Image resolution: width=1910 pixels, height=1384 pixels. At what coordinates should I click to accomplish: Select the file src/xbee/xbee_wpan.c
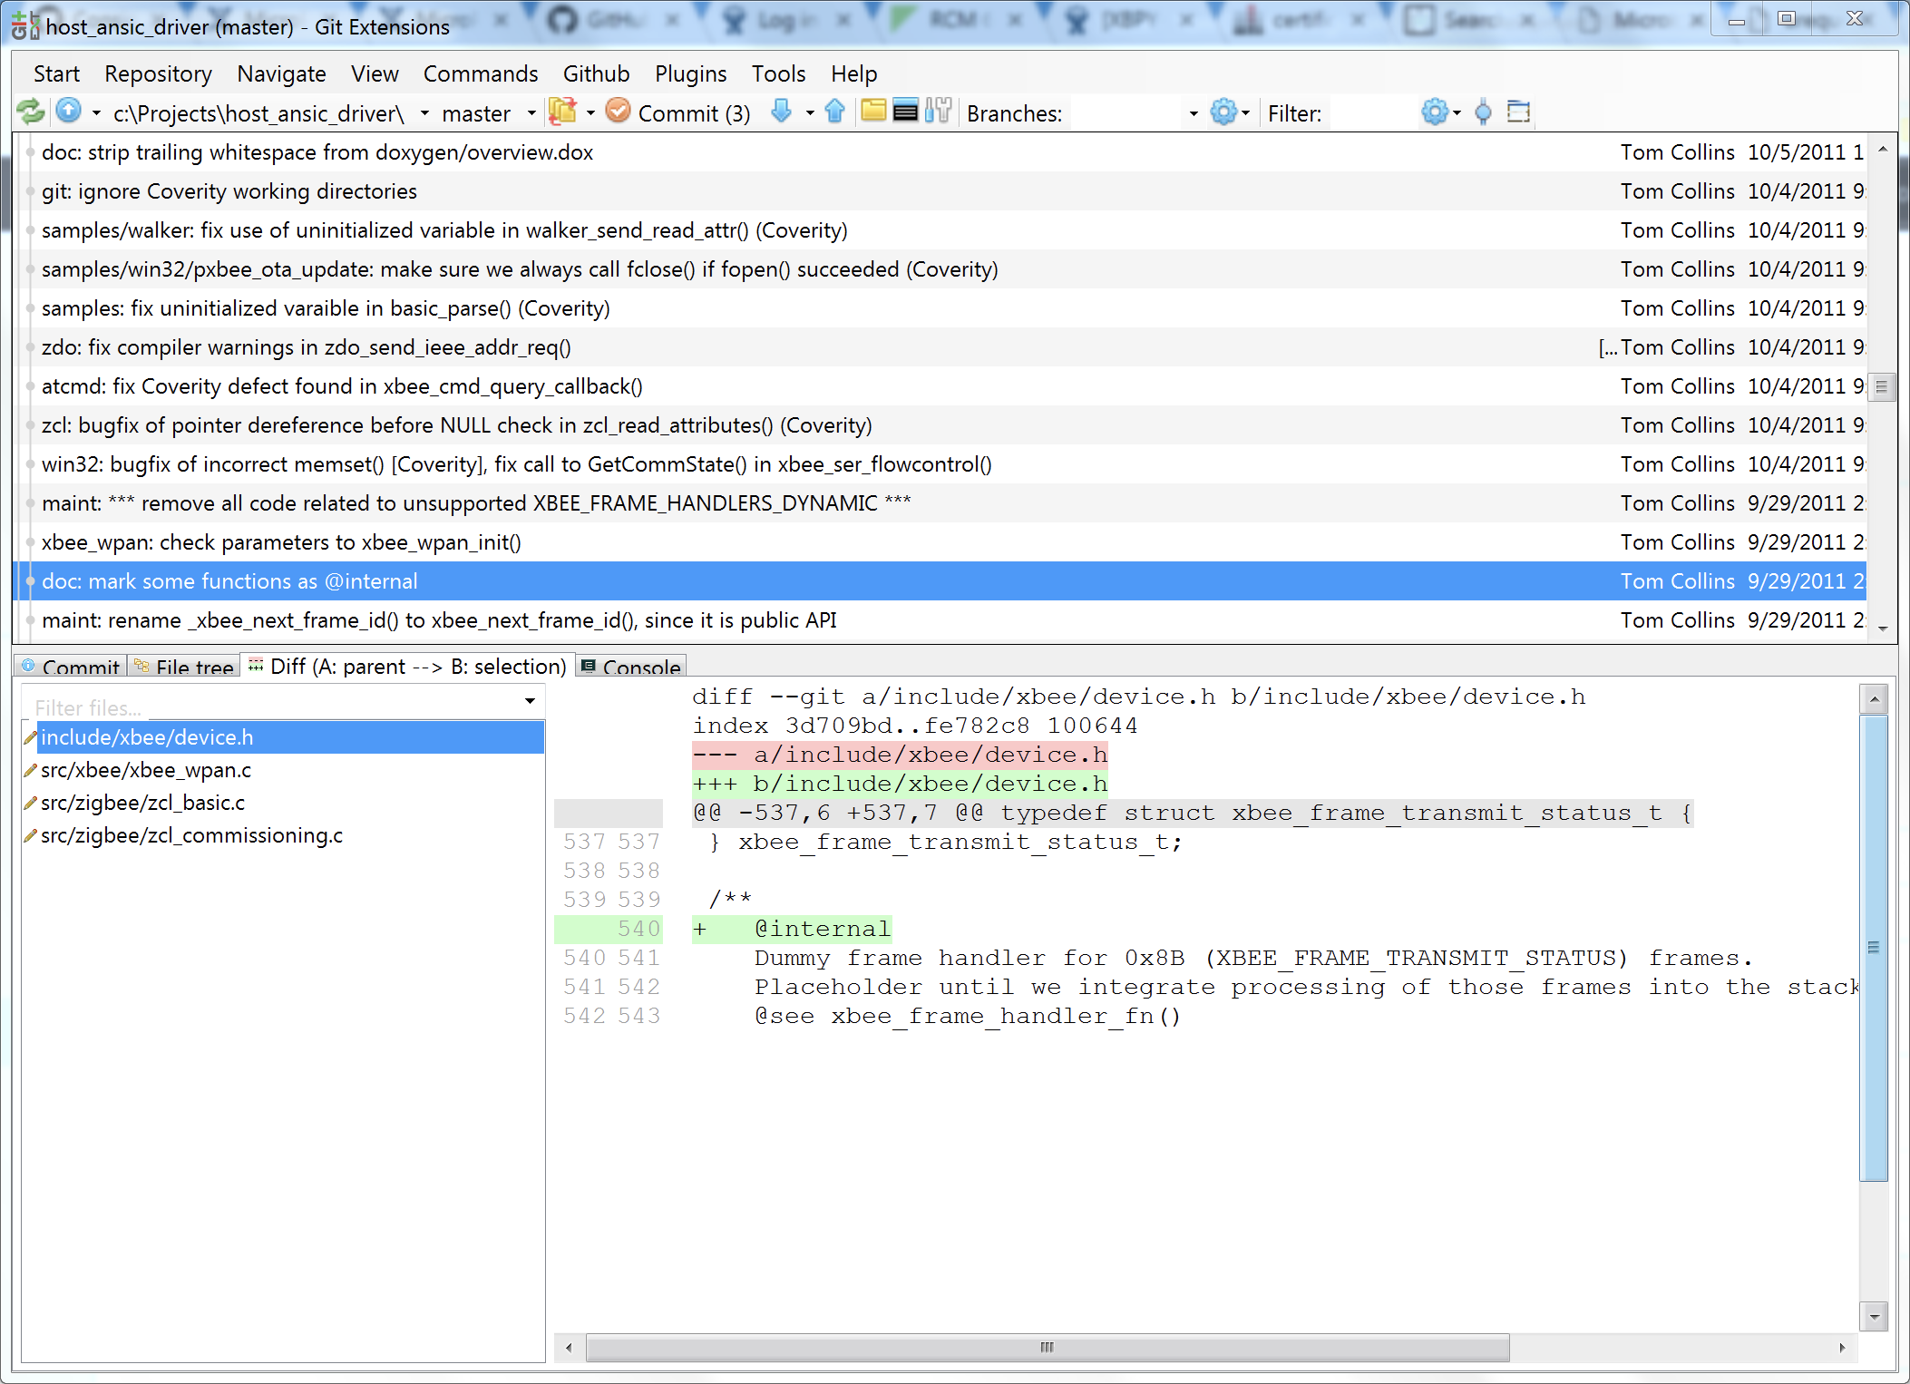(146, 770)
